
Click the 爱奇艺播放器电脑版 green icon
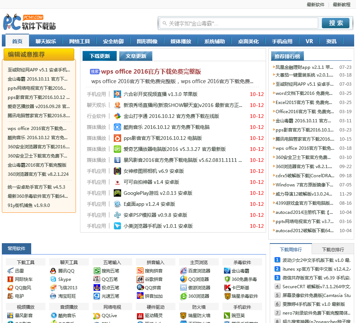click(x=117, y=149)
